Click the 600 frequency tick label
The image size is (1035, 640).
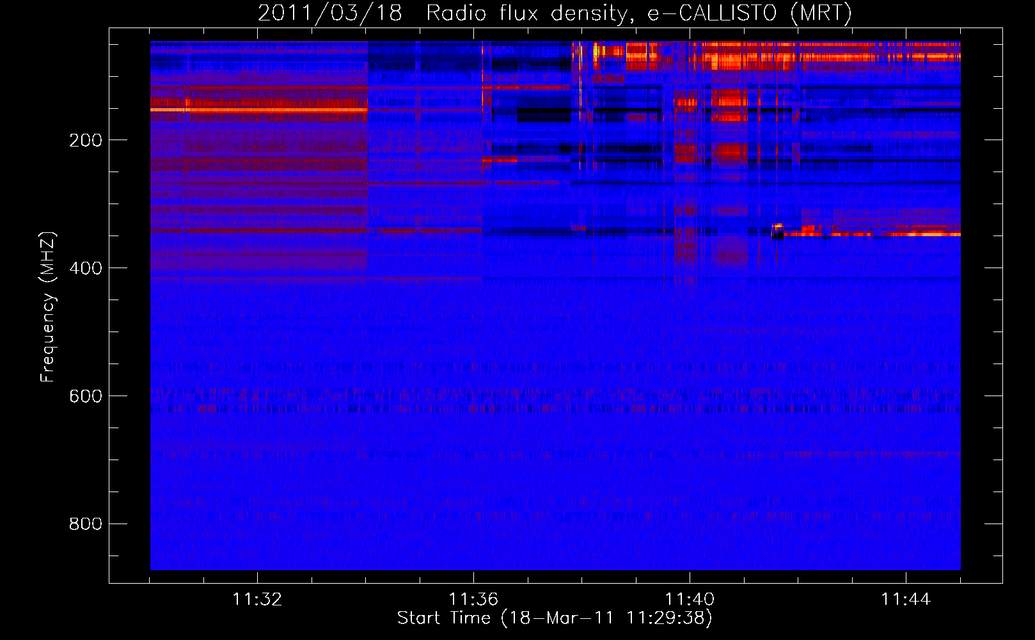[x=86, y=396]
